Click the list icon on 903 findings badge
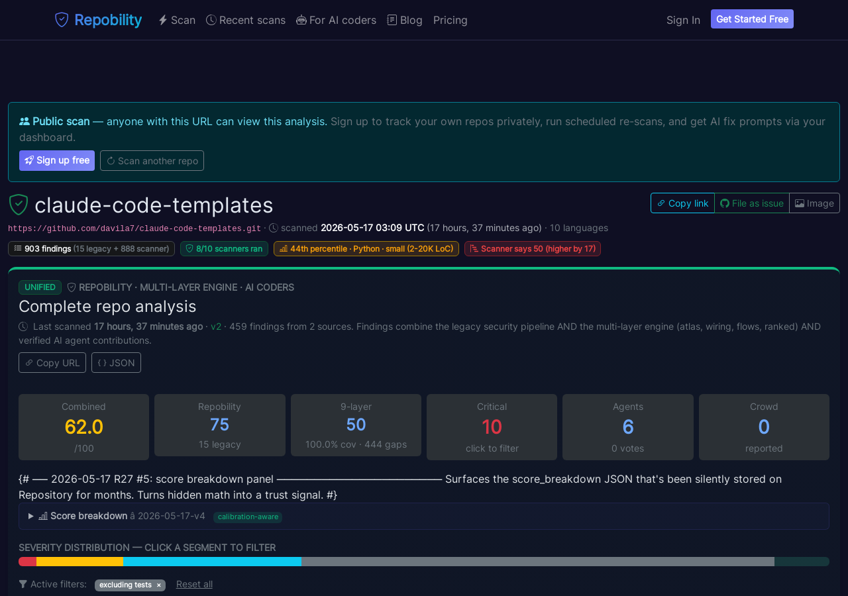848x596 pixels. coord(18,248)
